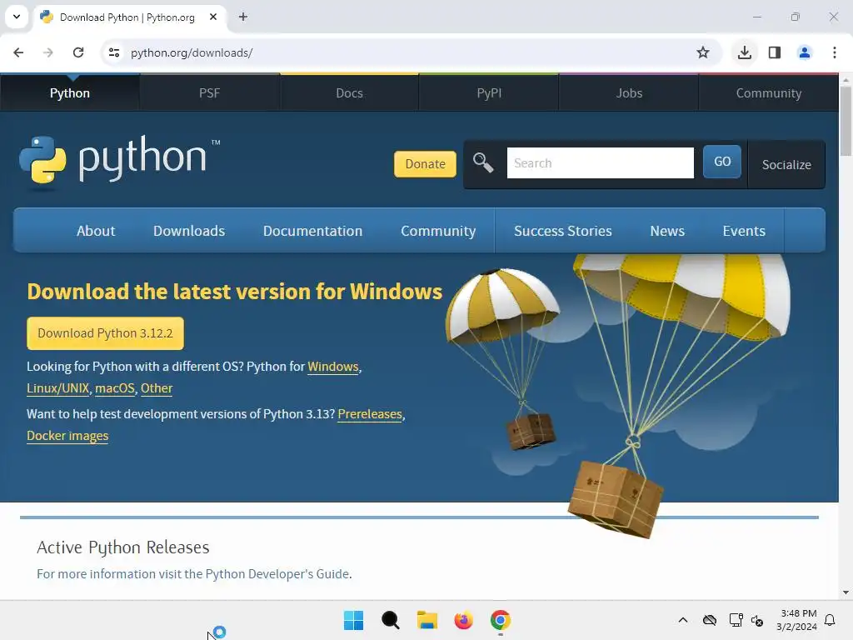Switch to the Community top tab
Viewport: 853px width, 640px height.
769,93
